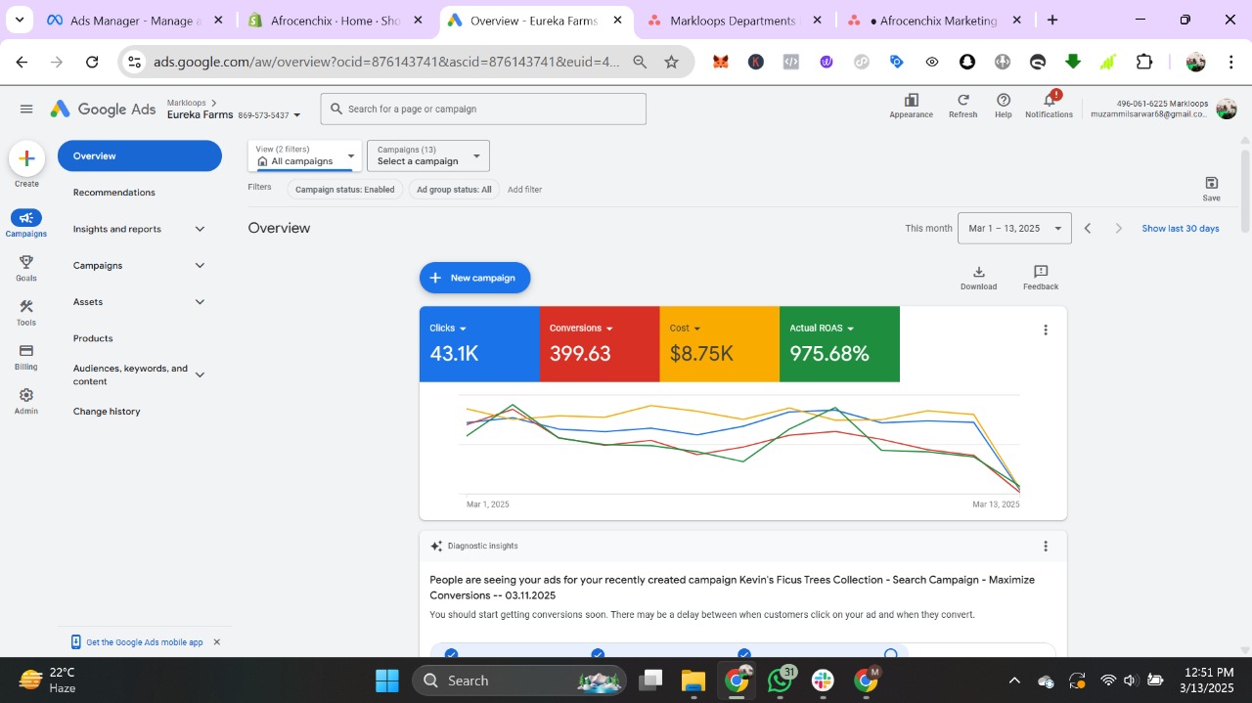This screenshot has width=1252, height=703.
Task: Click the page vertical scrollbar
Action: pos(1245,192)
